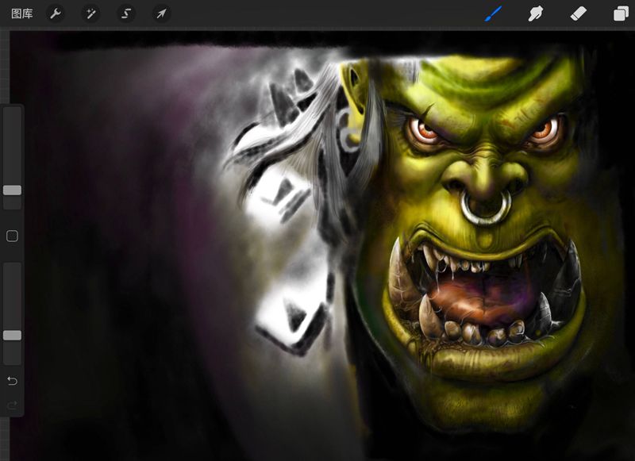The height and width of the screenshot is (461, 635).
Task: Open the Layers panel
Action: 620,13
